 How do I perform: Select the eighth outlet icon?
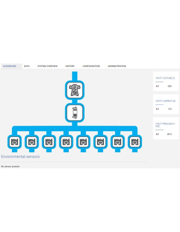pos(135,142)
